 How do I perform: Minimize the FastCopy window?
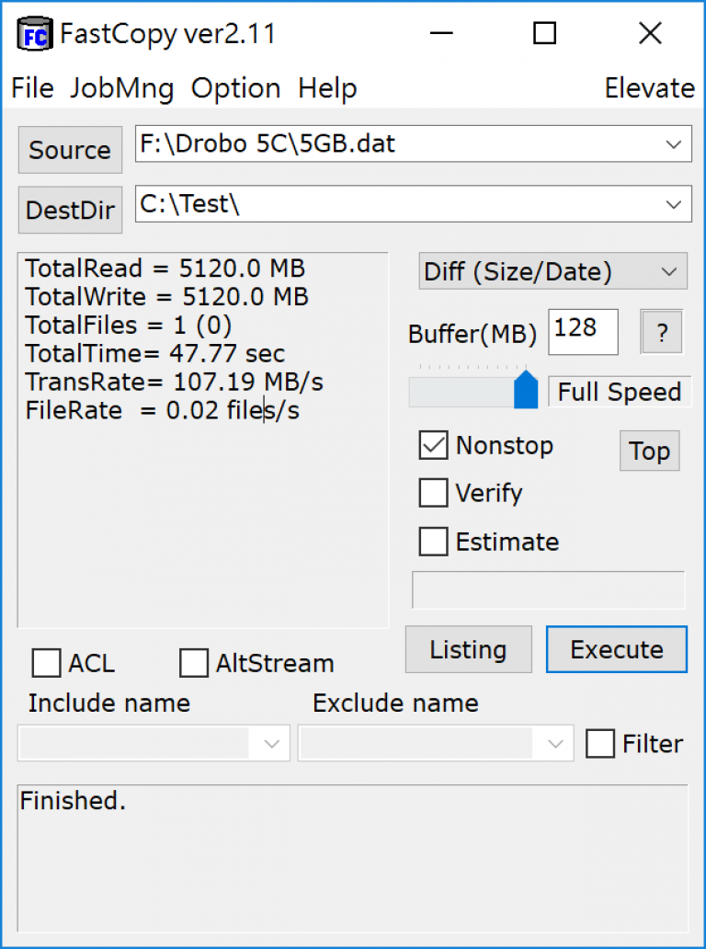(x=441, y=33)
